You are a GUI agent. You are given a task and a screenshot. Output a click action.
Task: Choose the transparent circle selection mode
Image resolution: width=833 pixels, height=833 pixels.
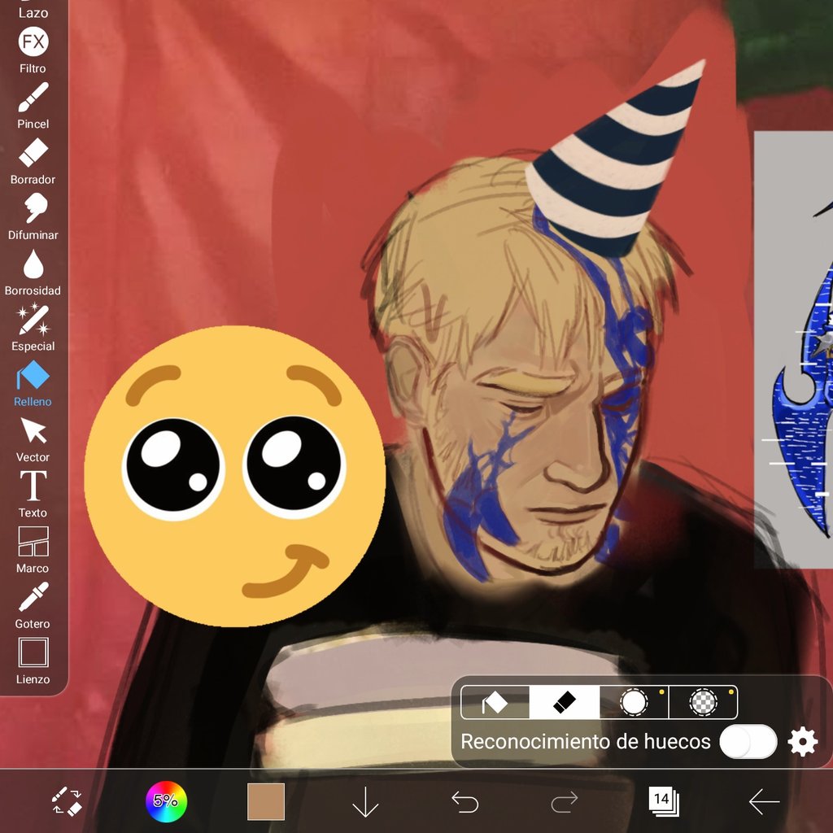tap(704, 702)
